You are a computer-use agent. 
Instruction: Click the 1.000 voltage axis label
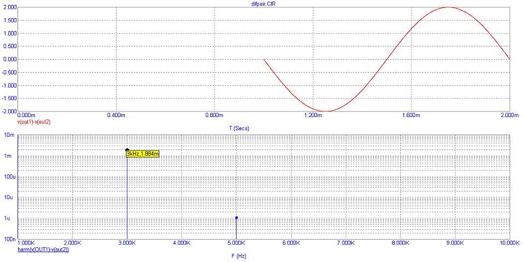(10, 34)
